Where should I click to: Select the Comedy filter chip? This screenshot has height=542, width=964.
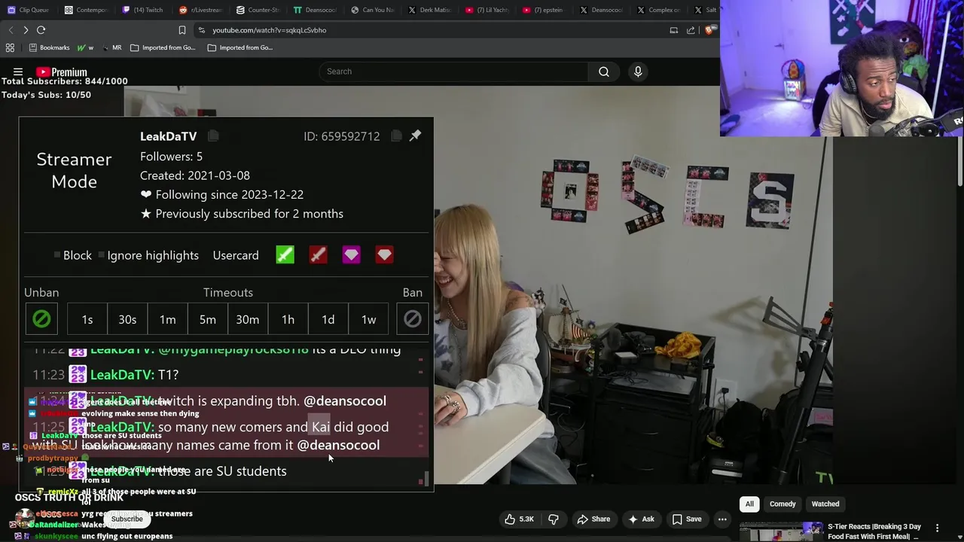pyautogui.click(x=782, y=504)
